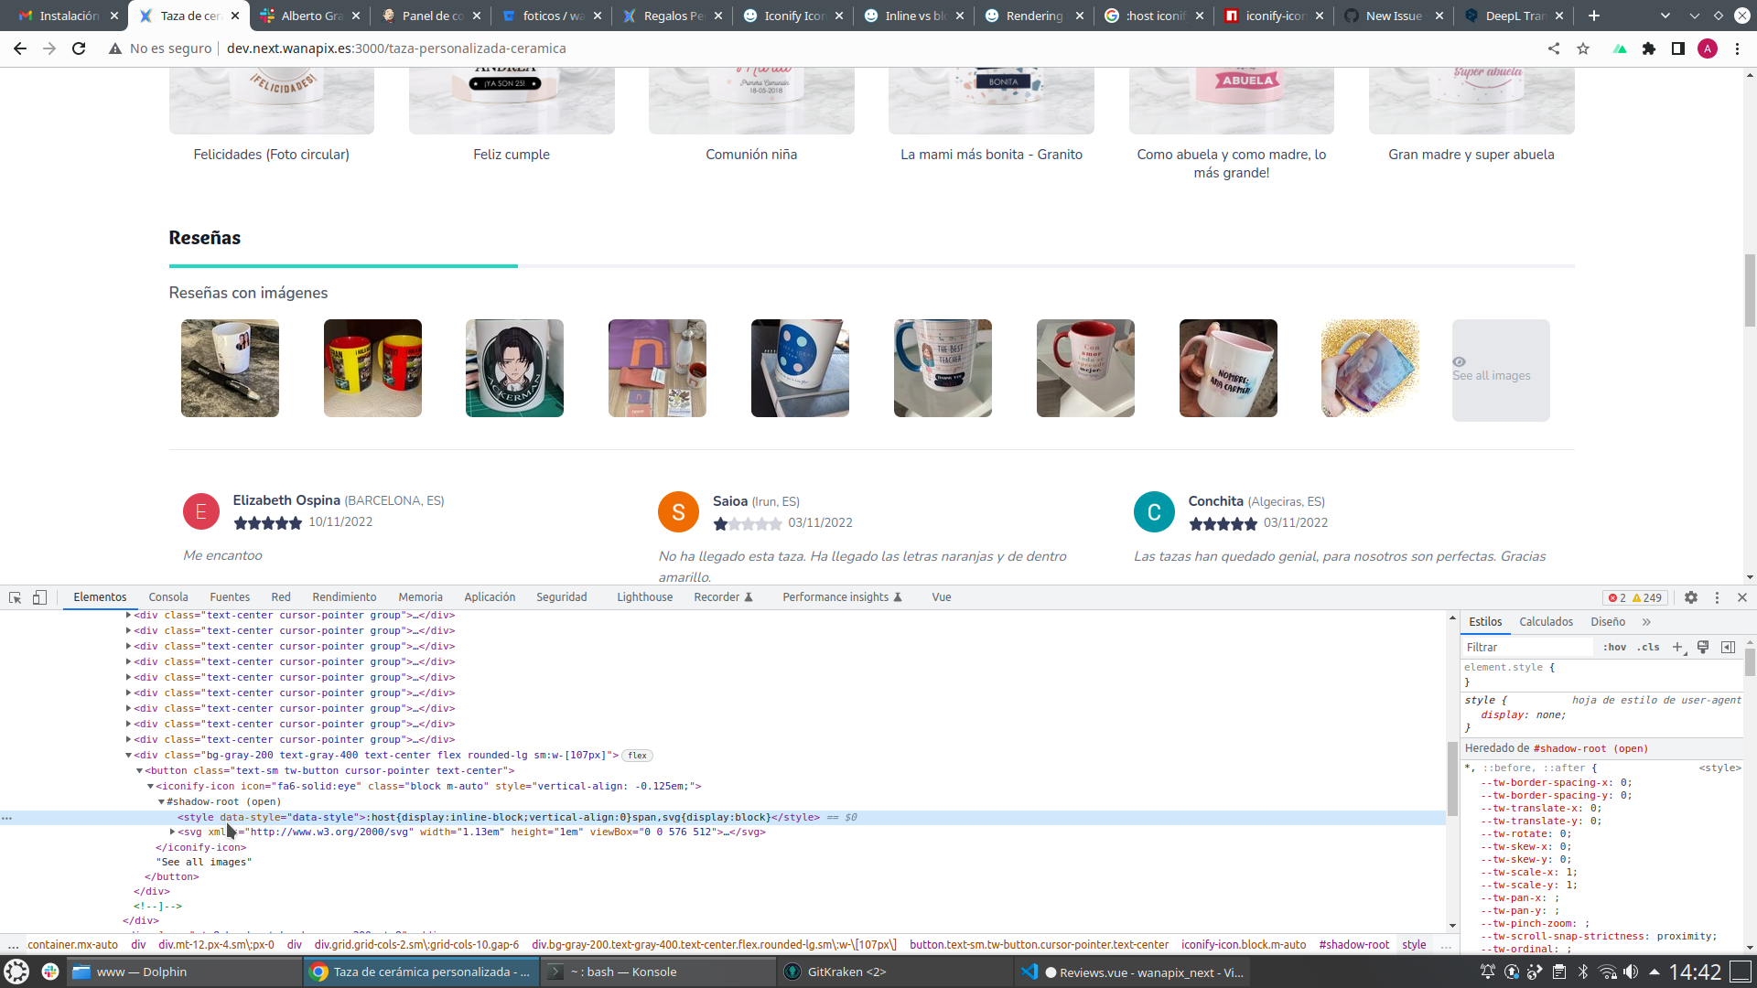This screenshot has height=988, width=1757.
Task: Show more Styles panel tabs with the chevron
Action: [x=1646, y=621]
